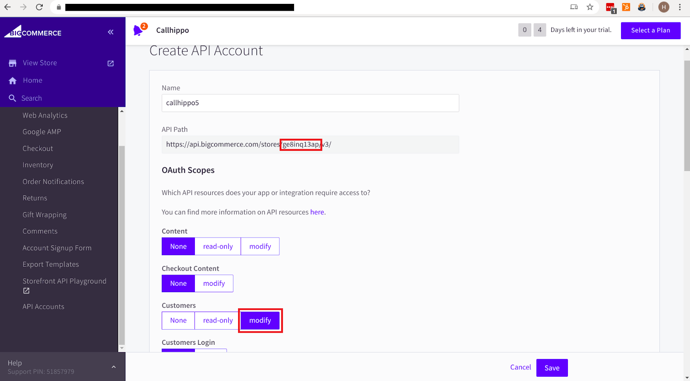Open Checkout settings

[38, 149]
